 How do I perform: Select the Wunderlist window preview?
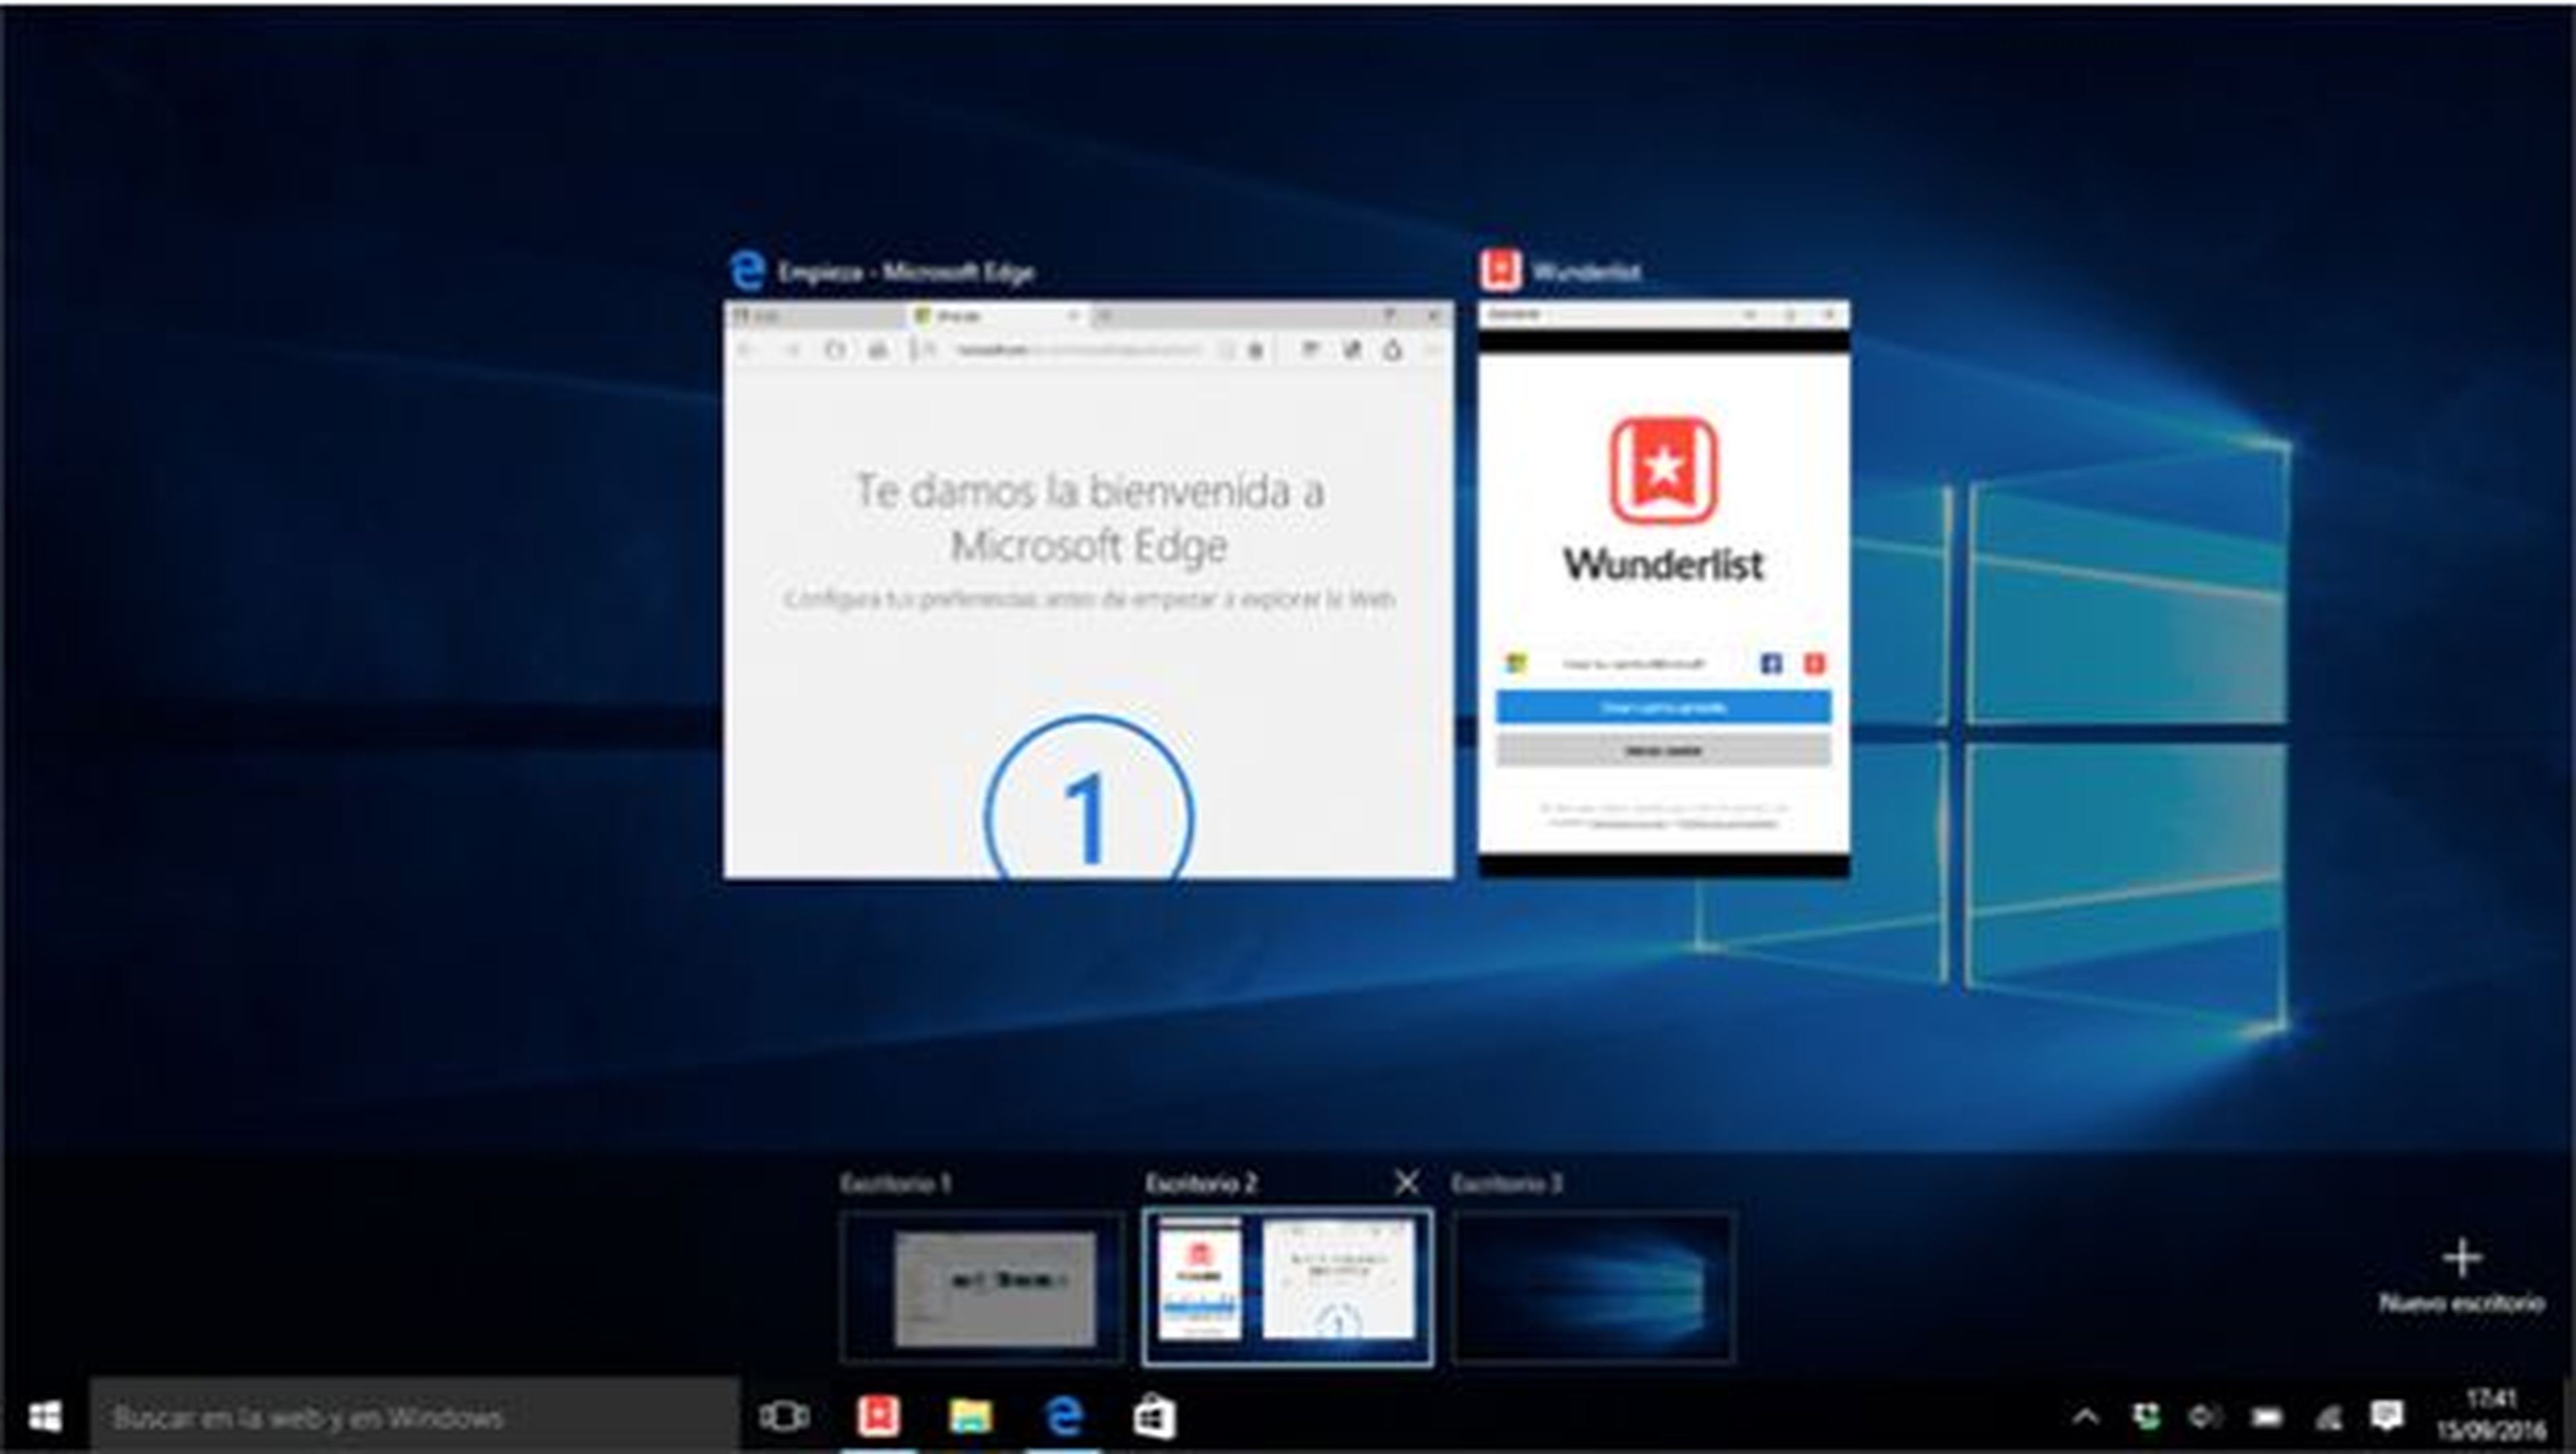(x=1664, y=589)
